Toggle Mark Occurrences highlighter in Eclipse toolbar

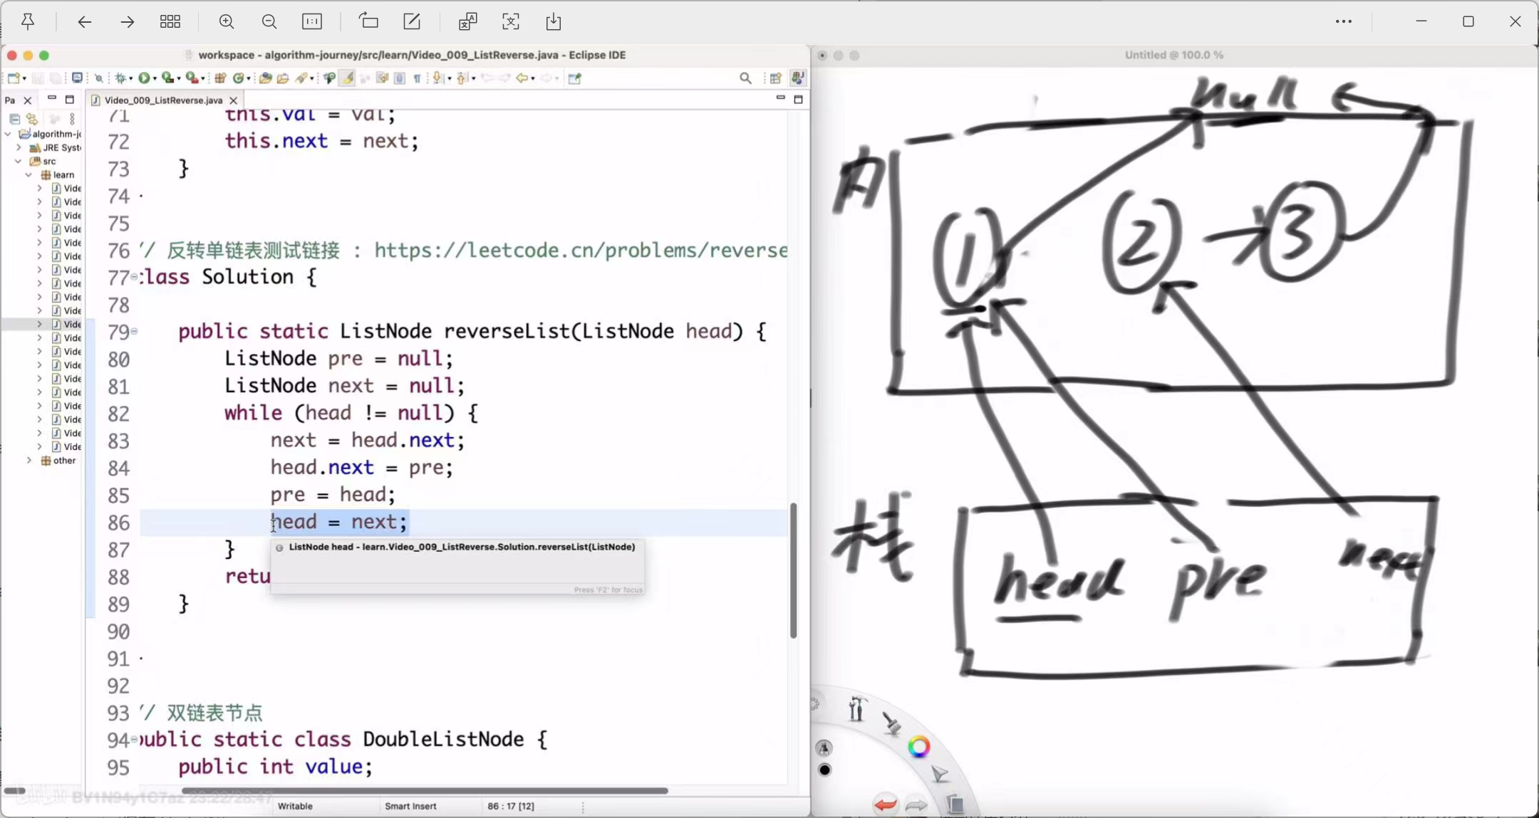(x=347, y=78)
